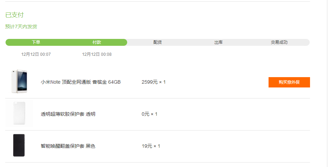
Task: Click the 12月12日 00:08 payment timestamp
Action: coord(97,54)
